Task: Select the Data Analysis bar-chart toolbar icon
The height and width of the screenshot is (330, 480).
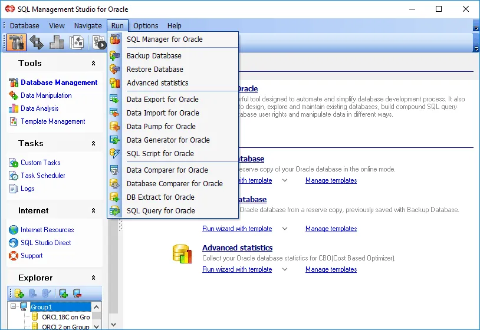Action: (x=57, y=42)
